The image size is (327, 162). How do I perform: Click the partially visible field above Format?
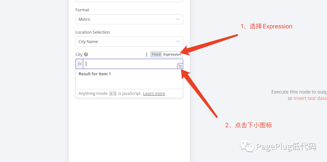click(x=129, y=1)
